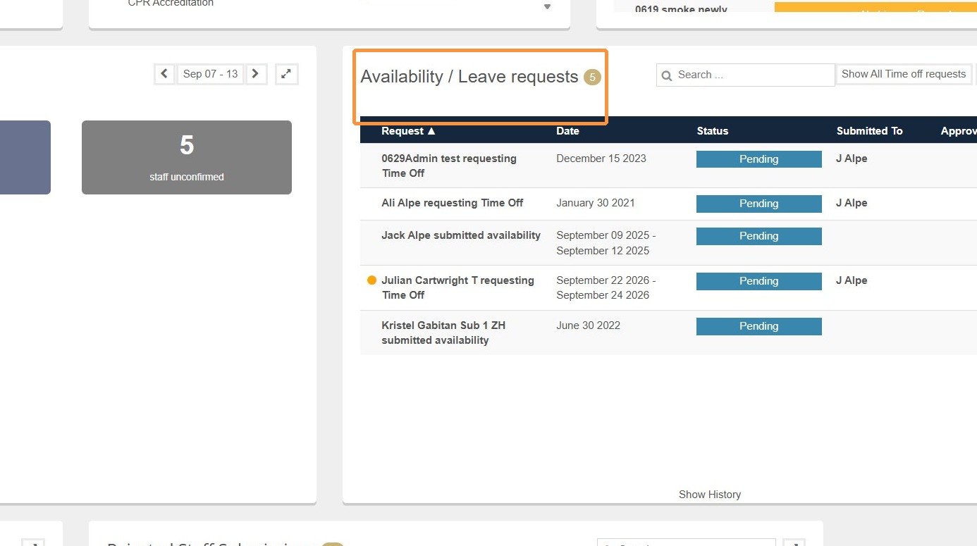Open the Show History link
Viewport: 977px width, 546px height.
(710, 495)
